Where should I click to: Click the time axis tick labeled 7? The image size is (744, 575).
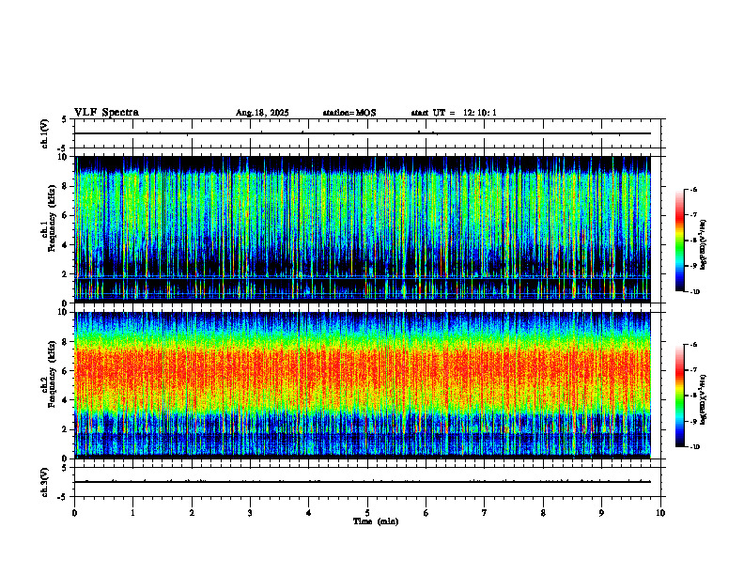click(x=485, y=513)
